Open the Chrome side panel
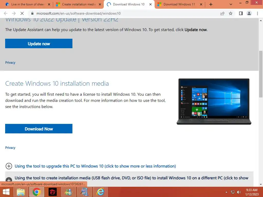263x197 pixels. point(241,13)
